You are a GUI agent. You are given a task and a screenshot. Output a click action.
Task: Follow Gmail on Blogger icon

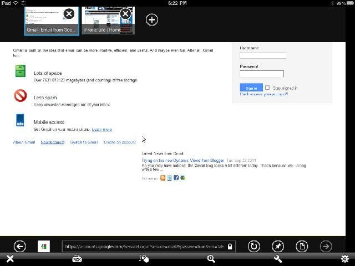tap(163, 178)
